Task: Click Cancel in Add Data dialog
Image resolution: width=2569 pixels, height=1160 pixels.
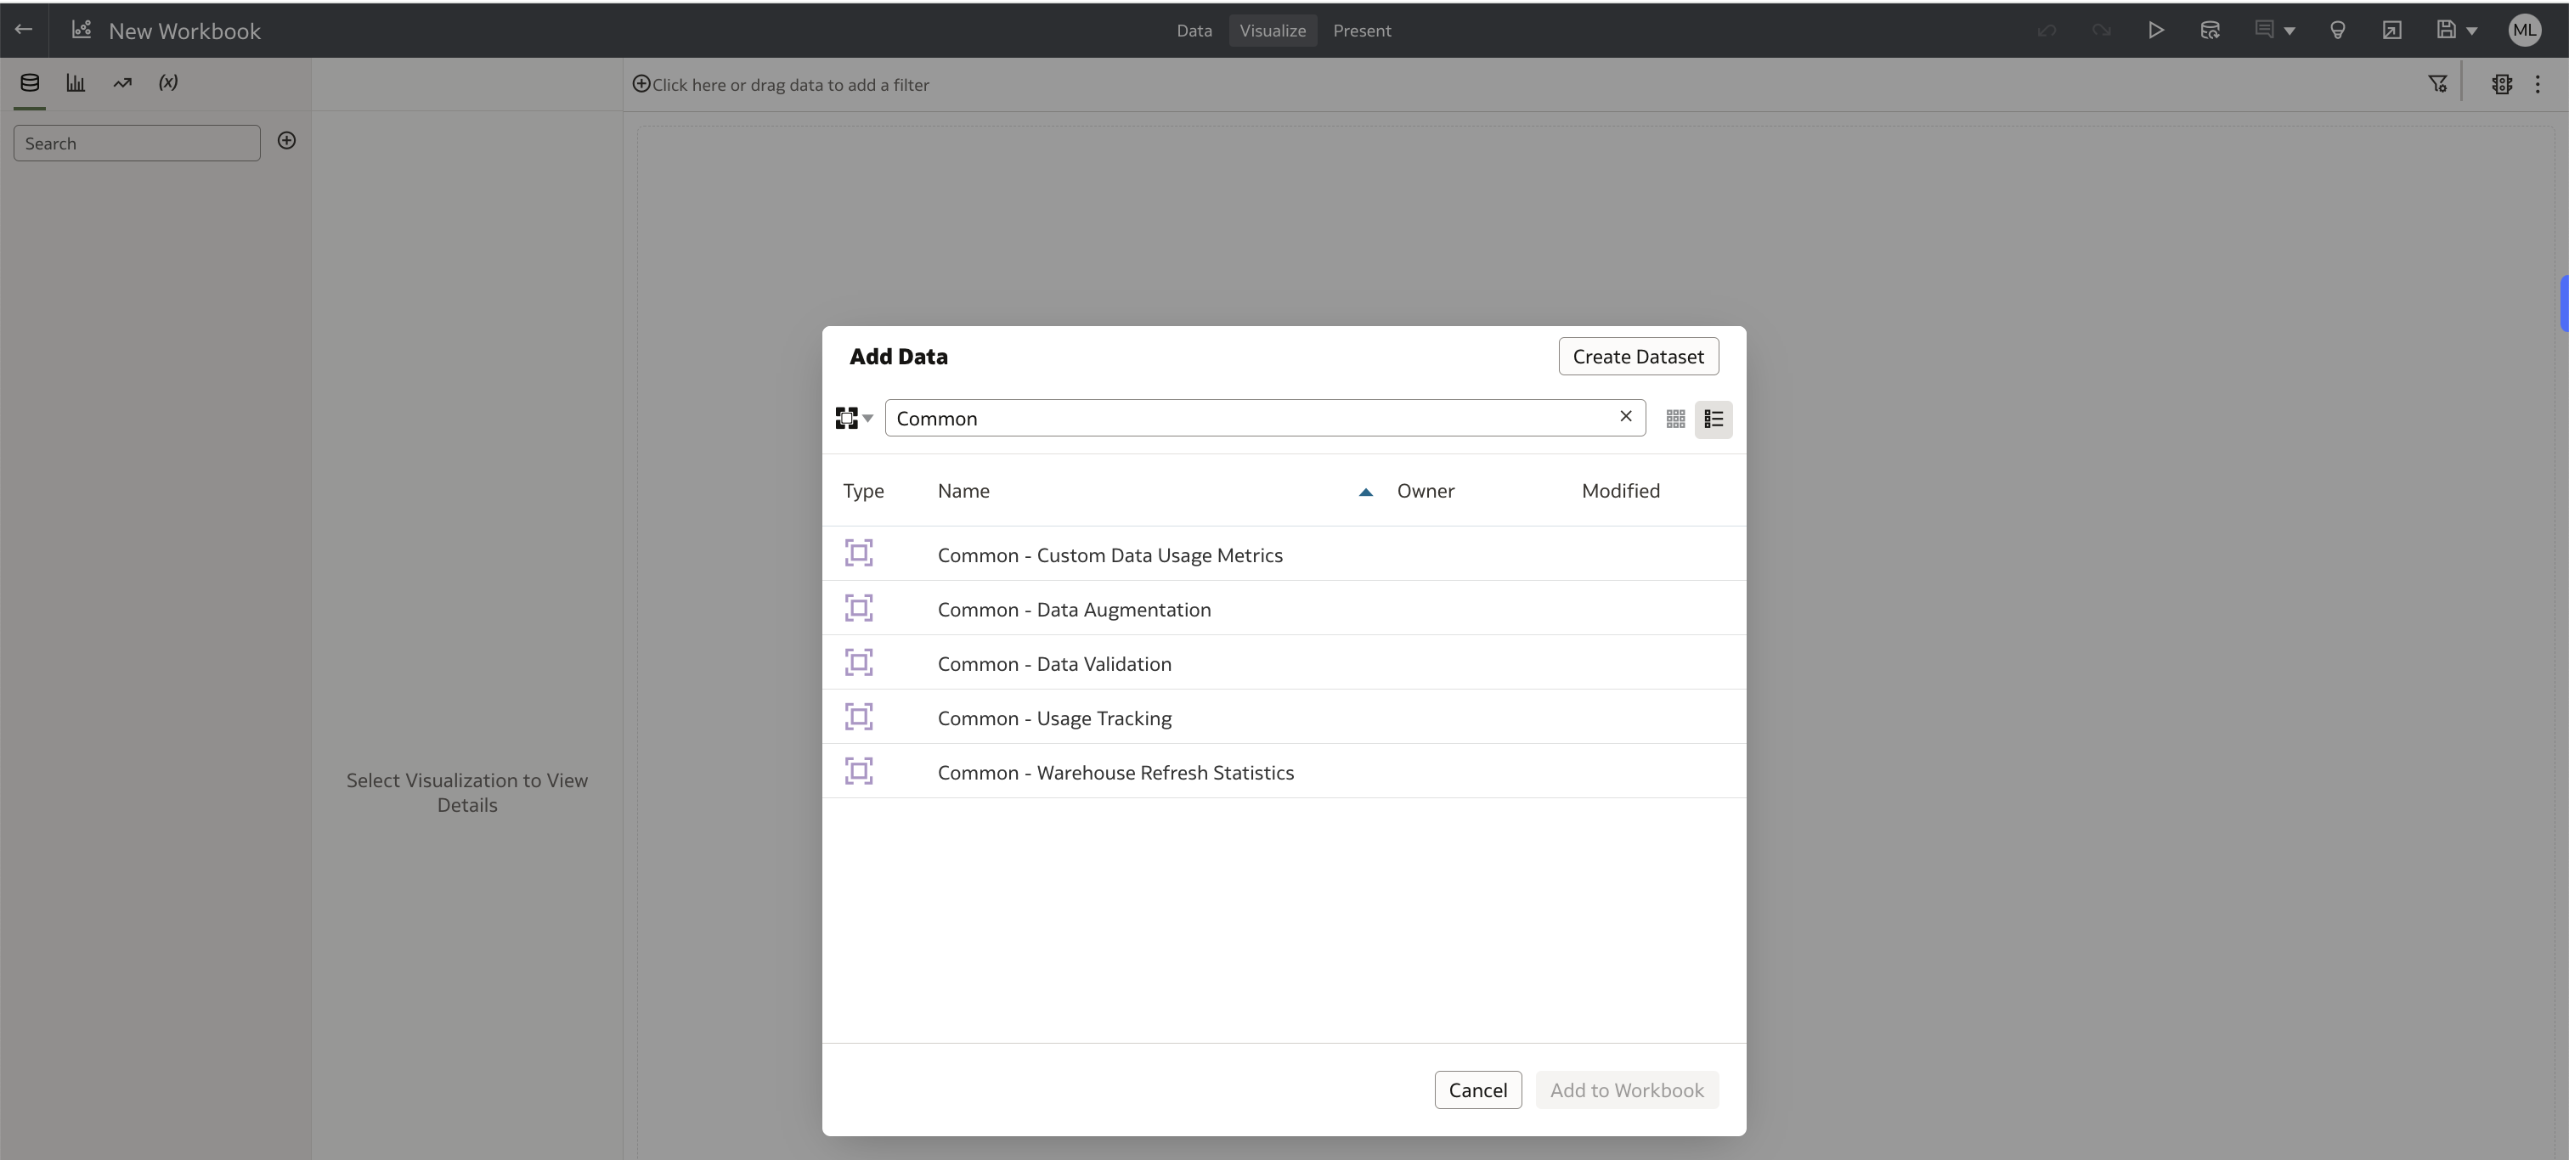Action: click(x=1477, y=1090)
